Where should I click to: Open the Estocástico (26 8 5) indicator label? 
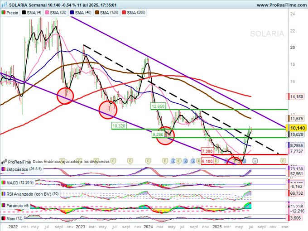coord(22,169)
